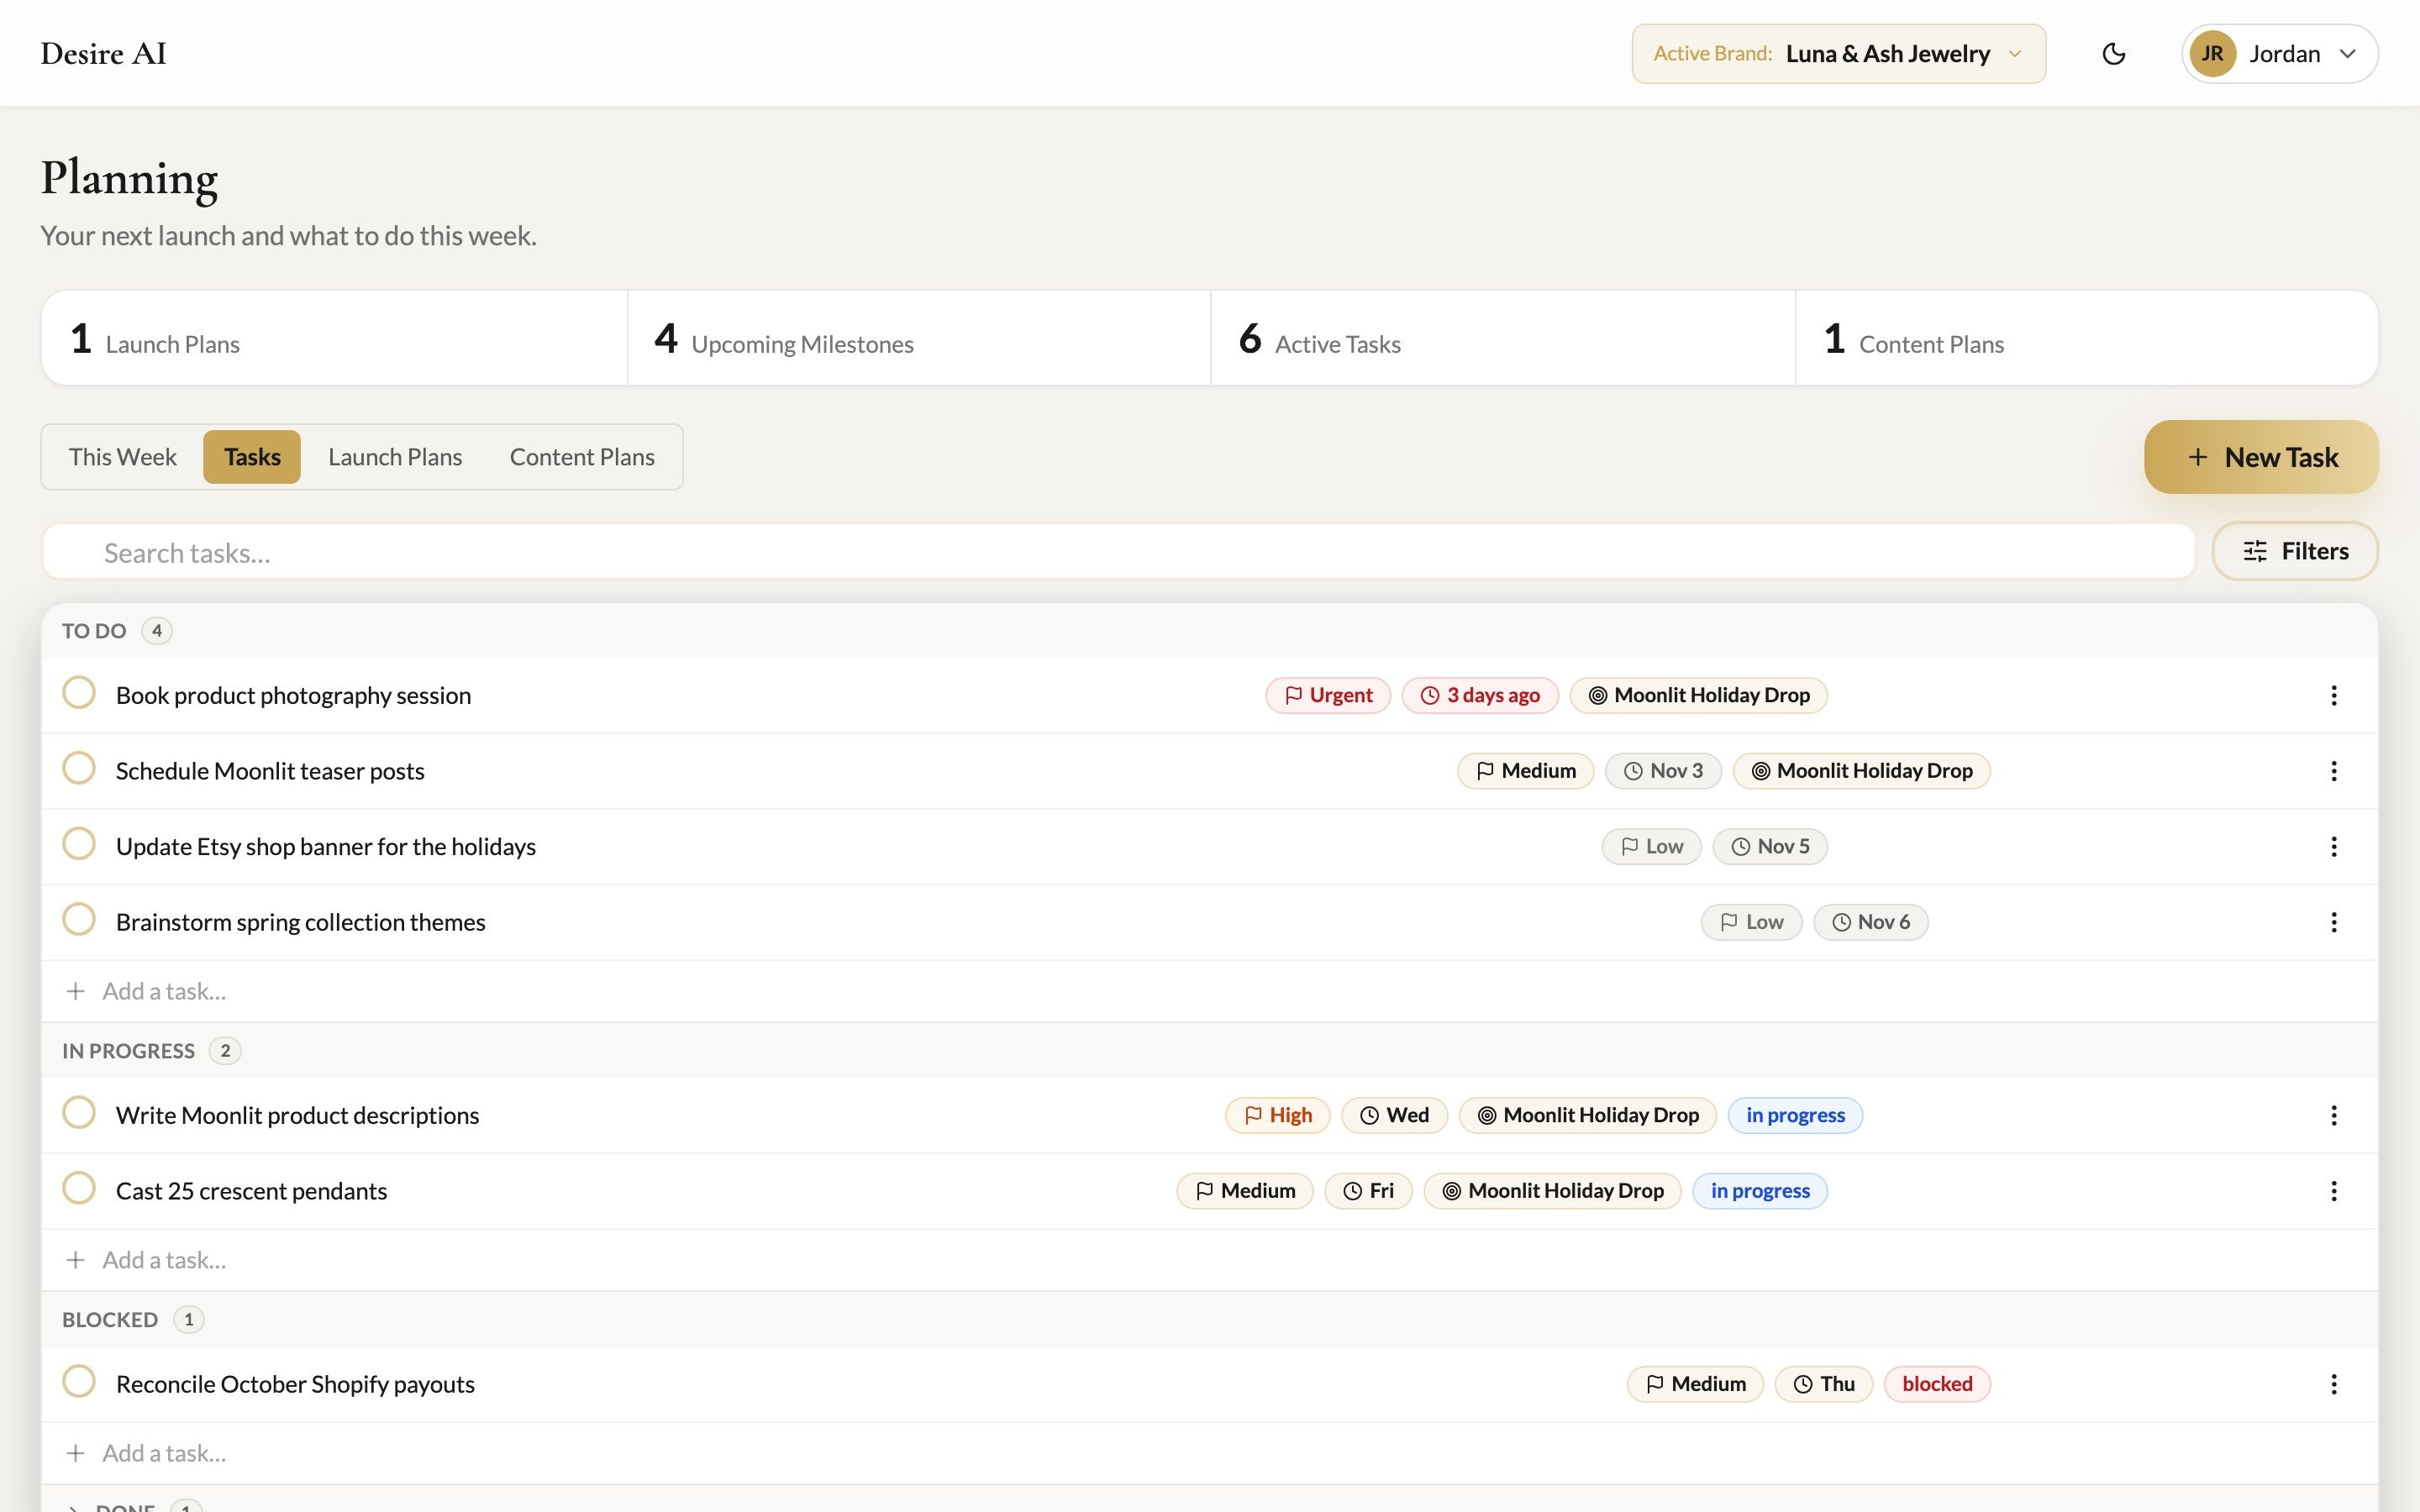
Task: Click Moonlit Holiday Drop tag on crescent pendants
Action: point(1552,1191)
